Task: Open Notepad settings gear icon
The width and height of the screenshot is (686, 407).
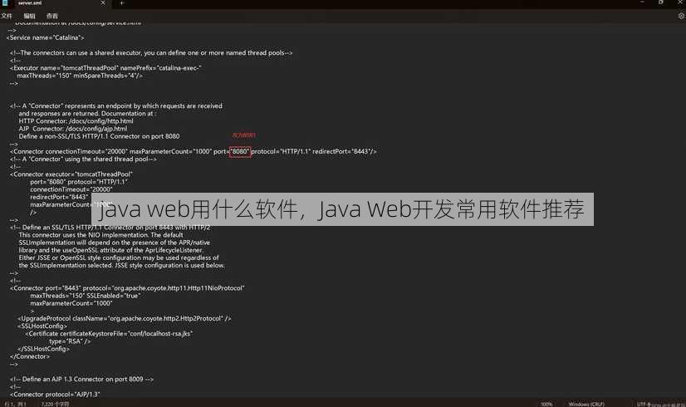Action: pos(681,16)
